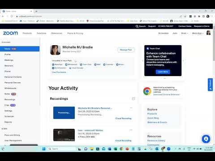
Task: Click Contact Sales in the top bar
Action: click(x=185, y=26)
